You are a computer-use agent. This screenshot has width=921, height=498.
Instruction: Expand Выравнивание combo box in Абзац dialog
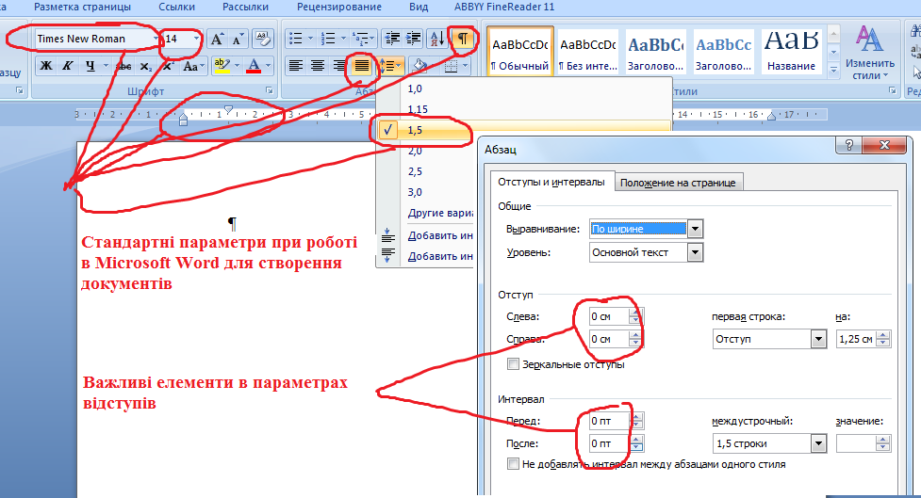point(695,229)
